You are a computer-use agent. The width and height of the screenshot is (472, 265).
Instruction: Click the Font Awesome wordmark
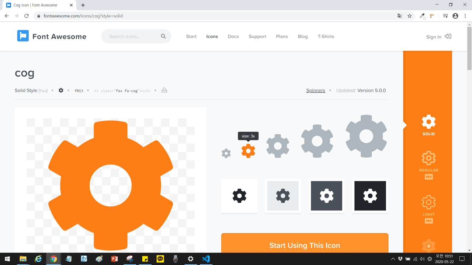point(59,36)
